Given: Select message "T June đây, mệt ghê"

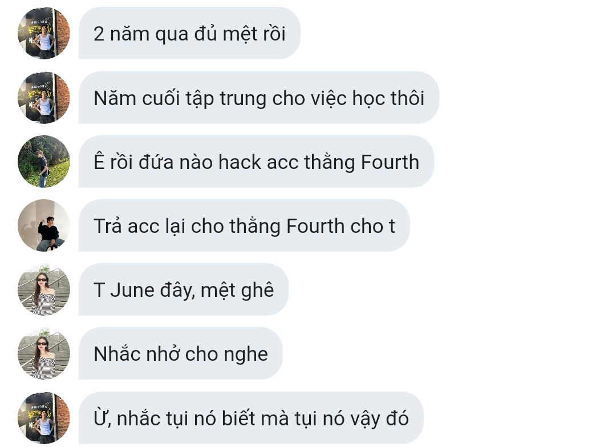Looking at the screenshot, I should pos(184,290).
